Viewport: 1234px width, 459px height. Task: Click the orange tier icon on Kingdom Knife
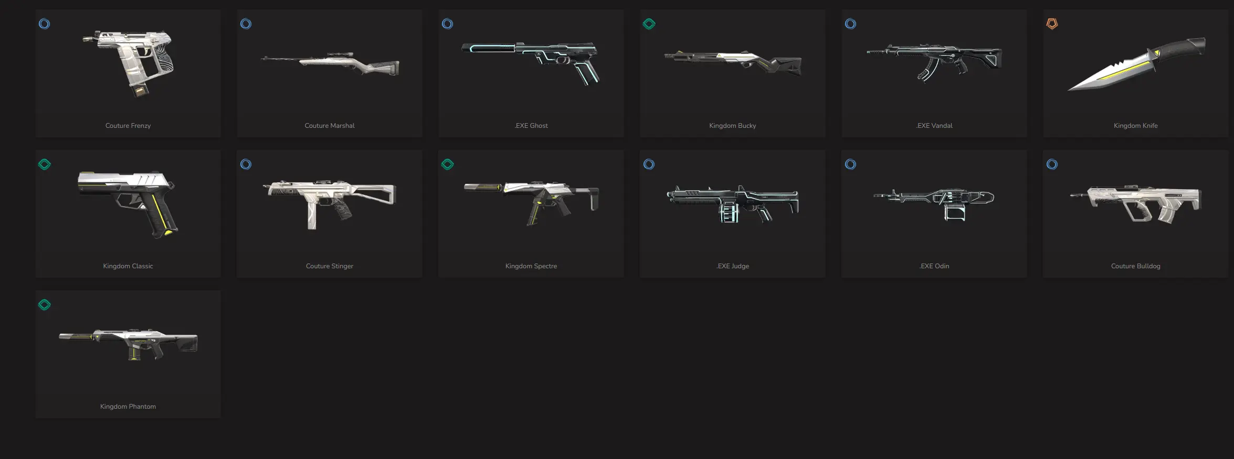pos(1052,24)
